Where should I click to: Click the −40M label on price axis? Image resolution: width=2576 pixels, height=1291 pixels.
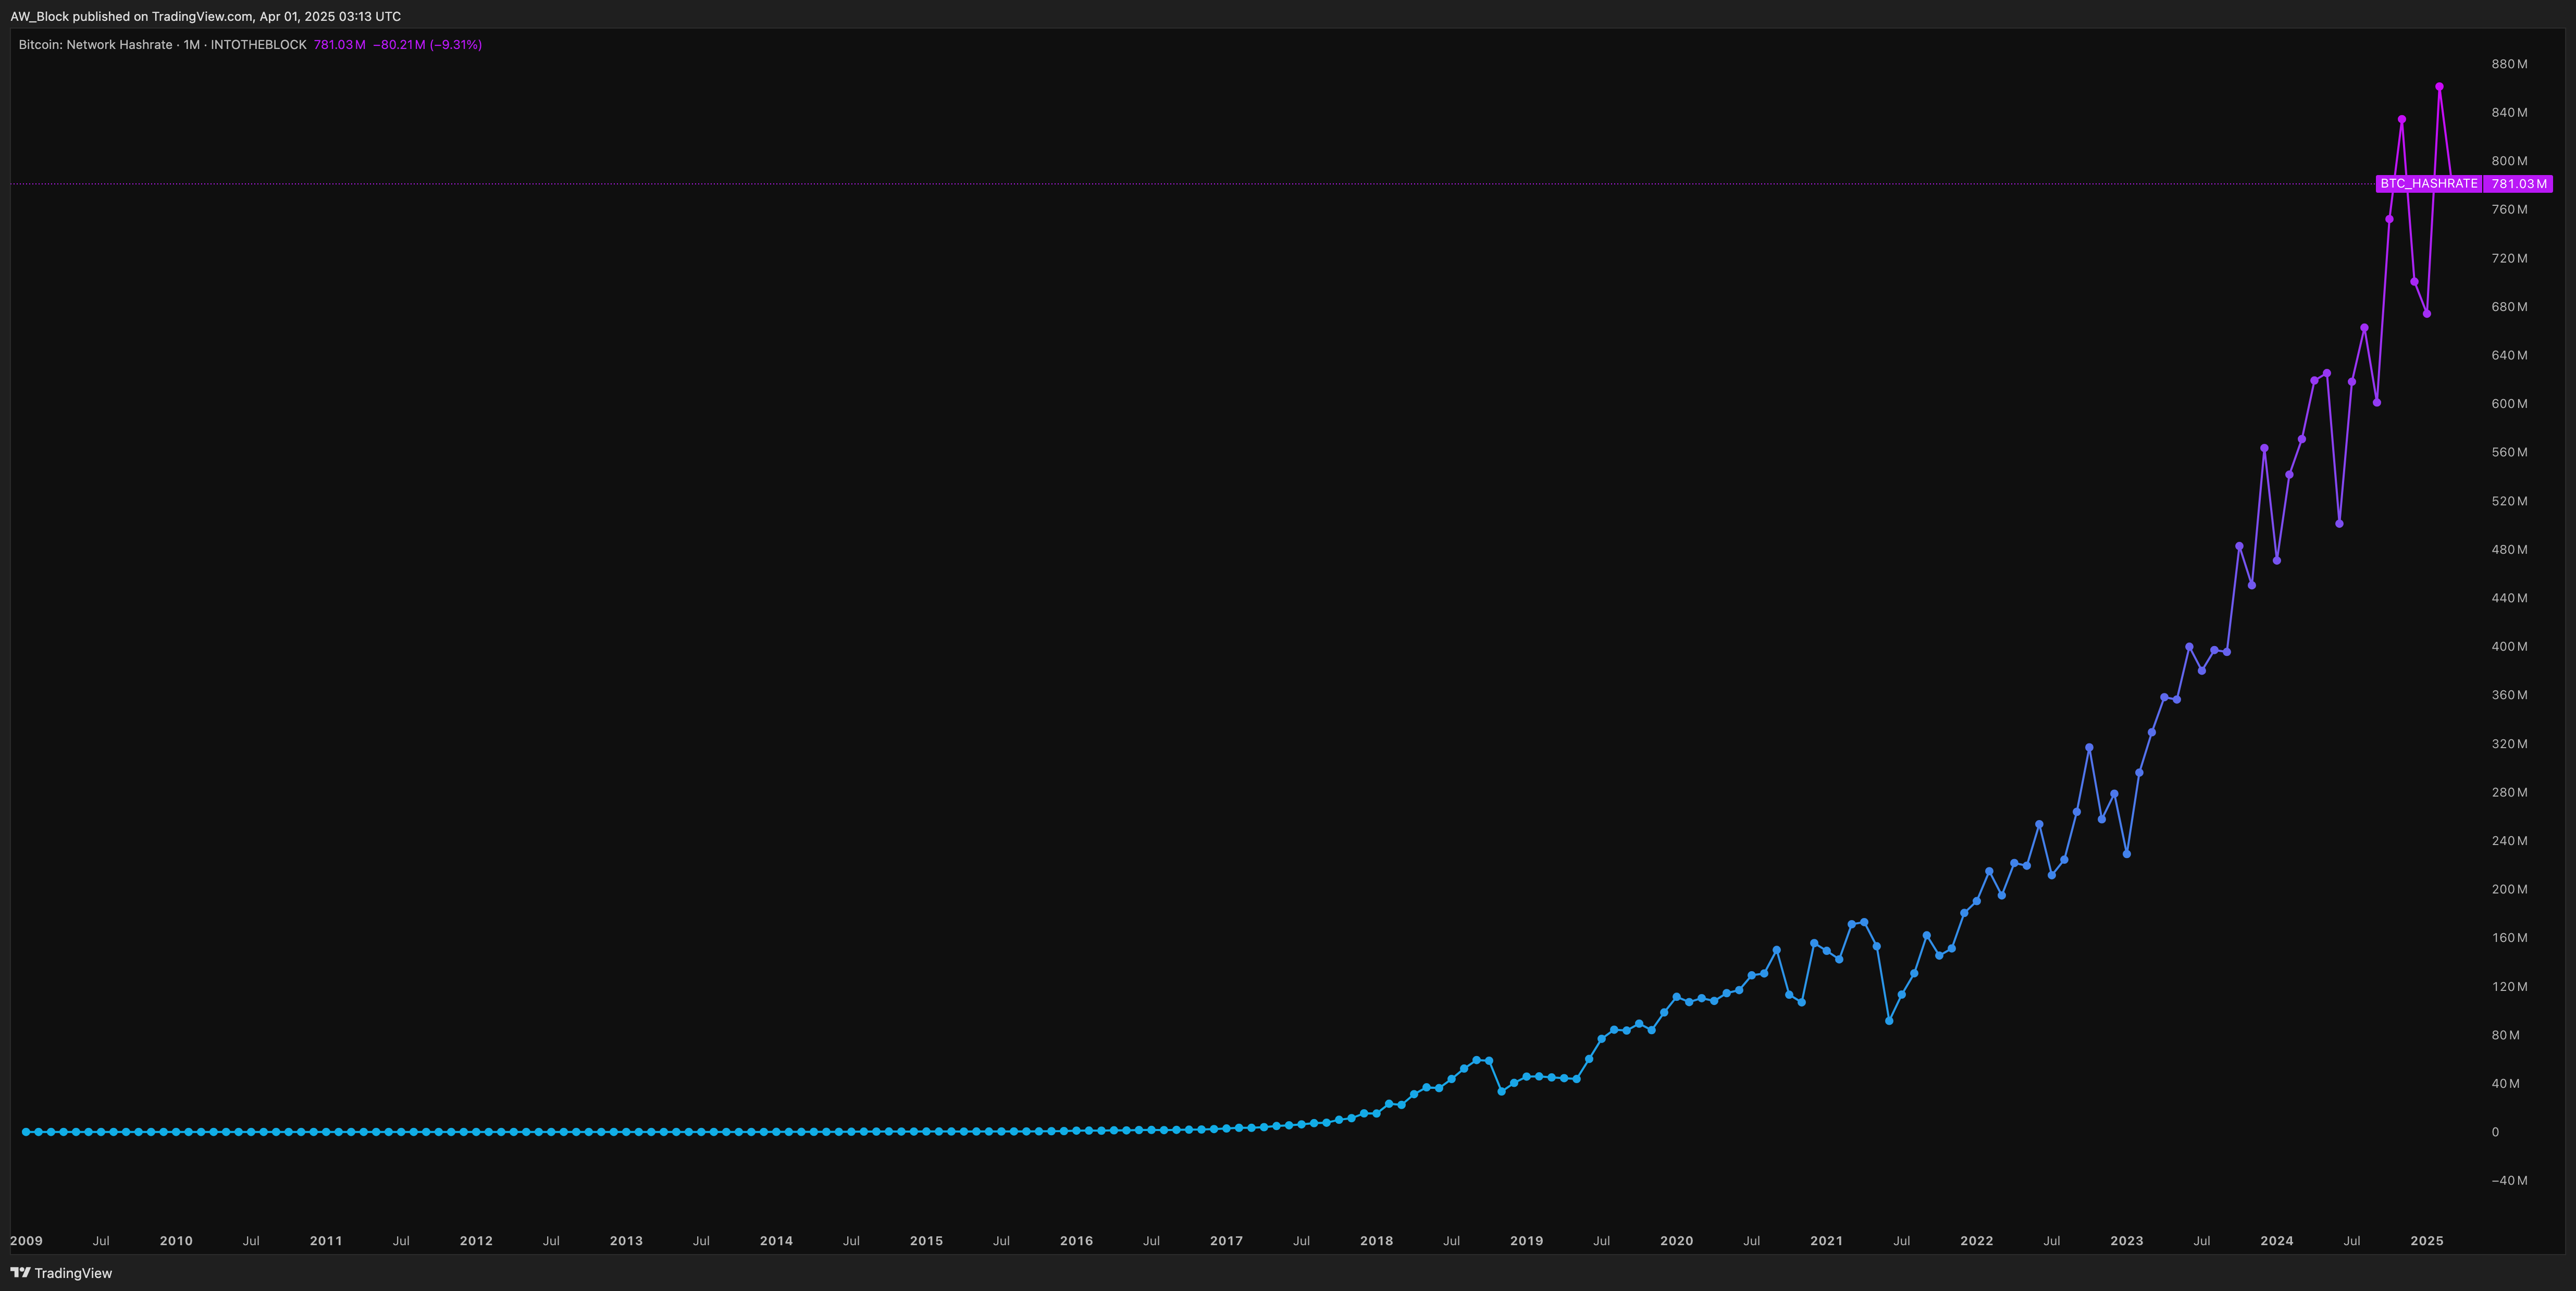[x=2509, y=1181]
